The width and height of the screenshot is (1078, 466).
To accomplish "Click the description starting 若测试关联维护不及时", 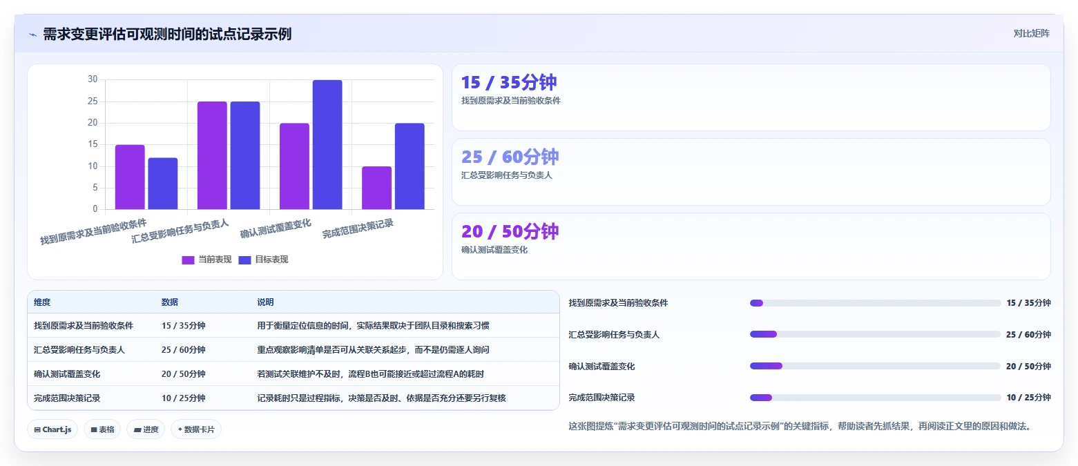I will (370, 374).
